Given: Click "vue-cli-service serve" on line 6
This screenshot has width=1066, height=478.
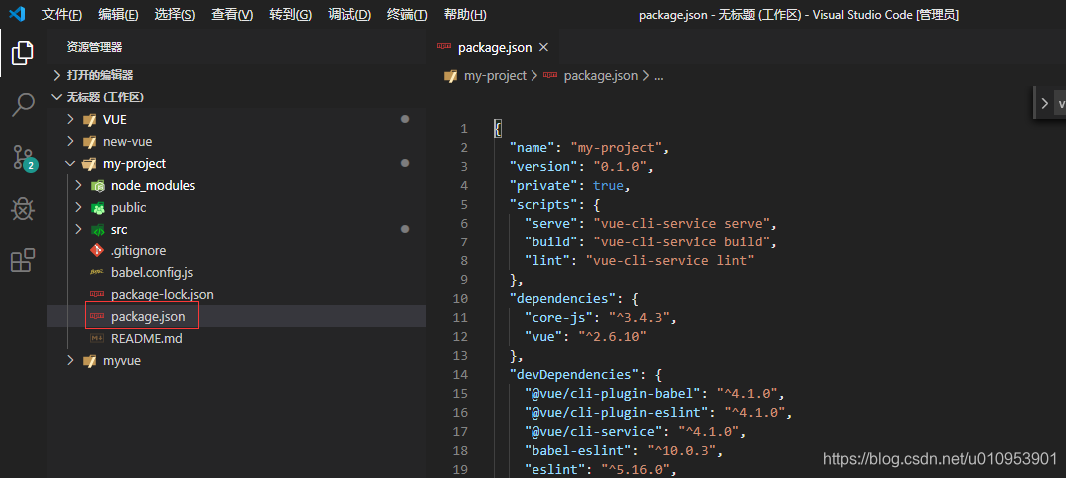Looking at the screenshot, I should [681, 223].
